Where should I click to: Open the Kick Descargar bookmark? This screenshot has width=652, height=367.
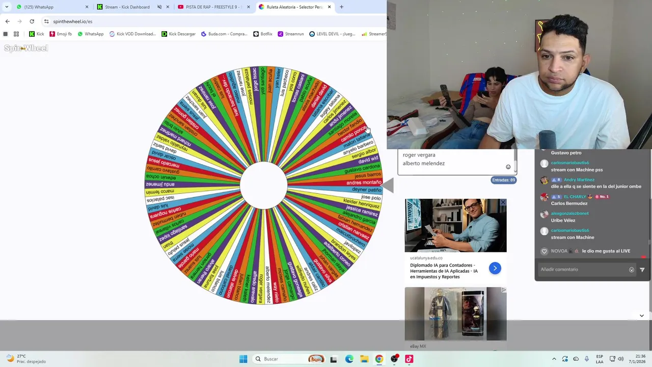tap(178, 34)
